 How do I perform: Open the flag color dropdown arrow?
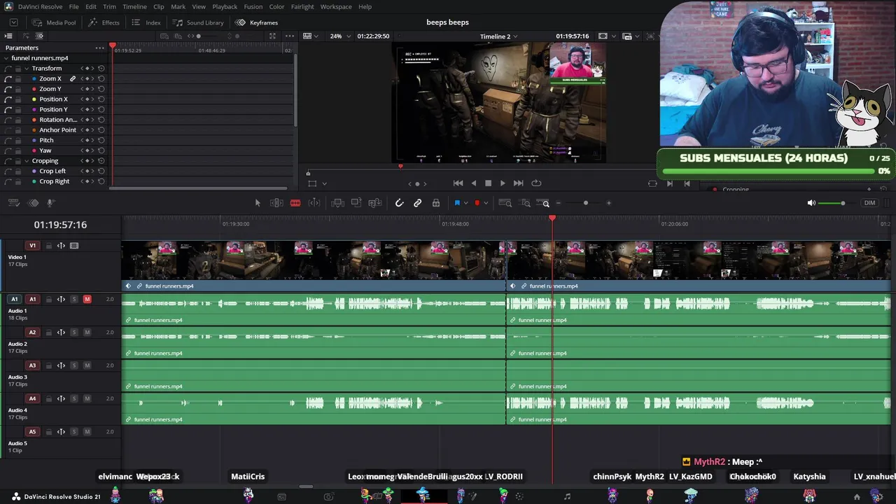pyautogui.click(x=465, y=203)
